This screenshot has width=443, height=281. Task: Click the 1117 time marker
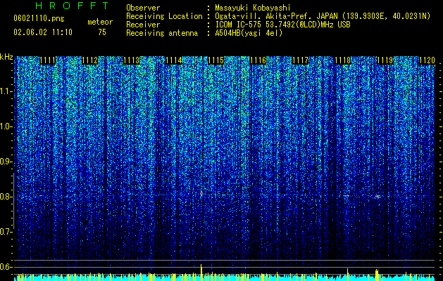[x=300, y=60]
